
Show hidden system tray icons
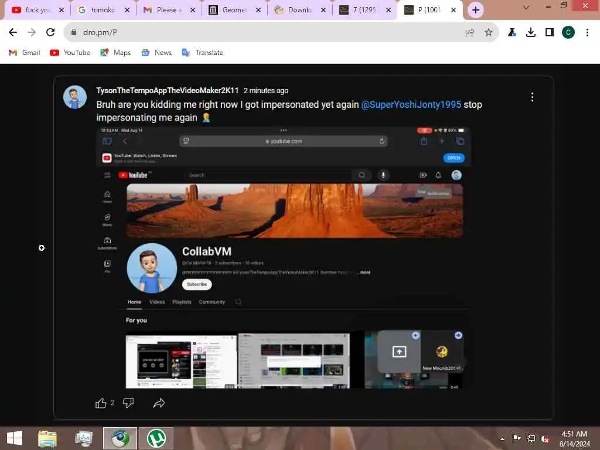coord(502,438)
